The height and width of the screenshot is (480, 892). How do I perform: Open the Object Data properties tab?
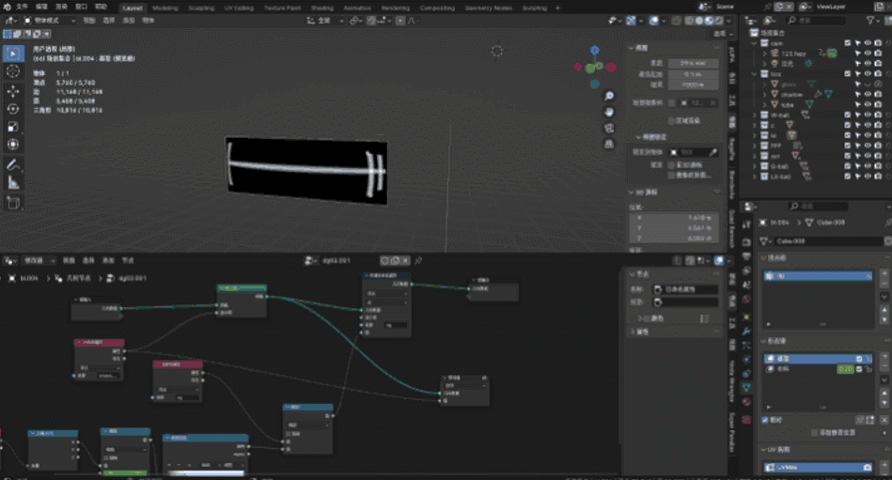pos(746,387)
